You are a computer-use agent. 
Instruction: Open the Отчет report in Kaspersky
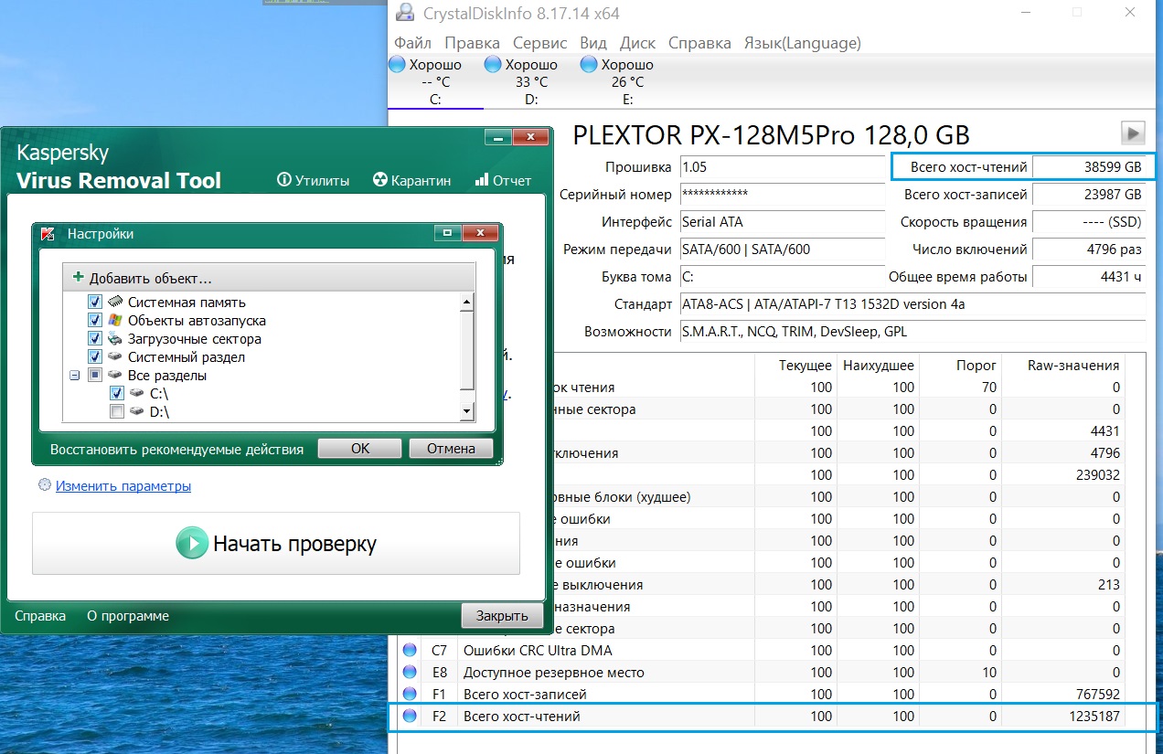coord(503,180)
